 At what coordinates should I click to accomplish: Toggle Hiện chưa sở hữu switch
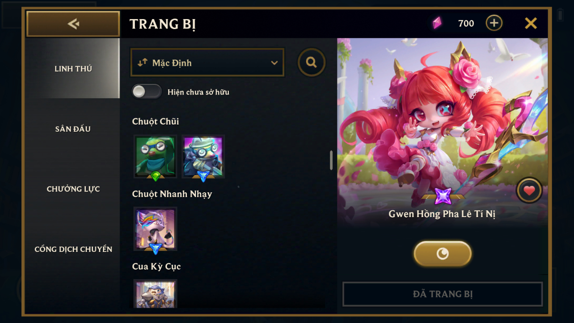[147, 92]
